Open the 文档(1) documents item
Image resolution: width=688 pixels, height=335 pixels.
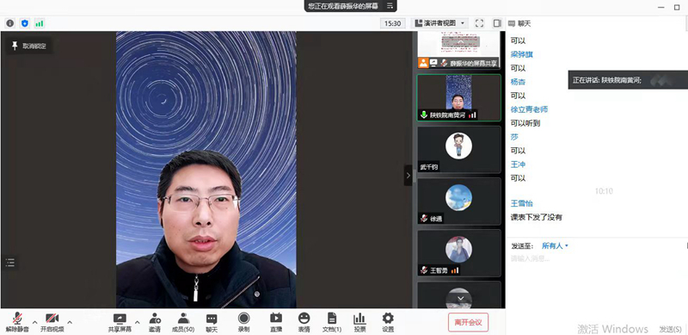(332, 323)
